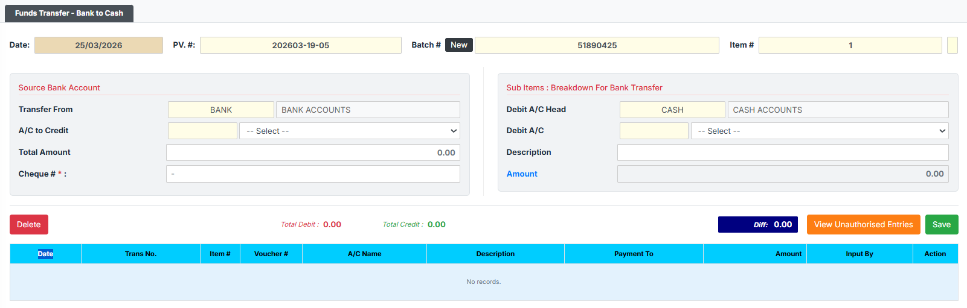Open the Funds Transfer - Bank to Cash tab

pyautogui.click(x=69, y=13)
